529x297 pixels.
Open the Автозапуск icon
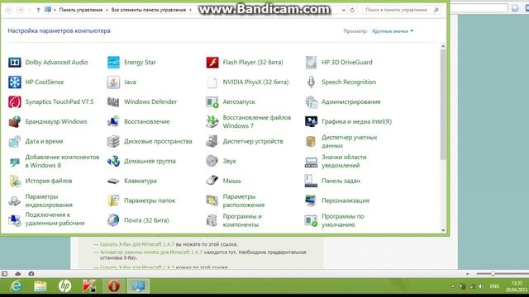pos(212,101)
